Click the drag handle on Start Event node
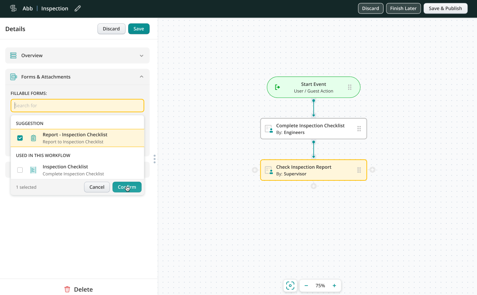 [350, 87]
